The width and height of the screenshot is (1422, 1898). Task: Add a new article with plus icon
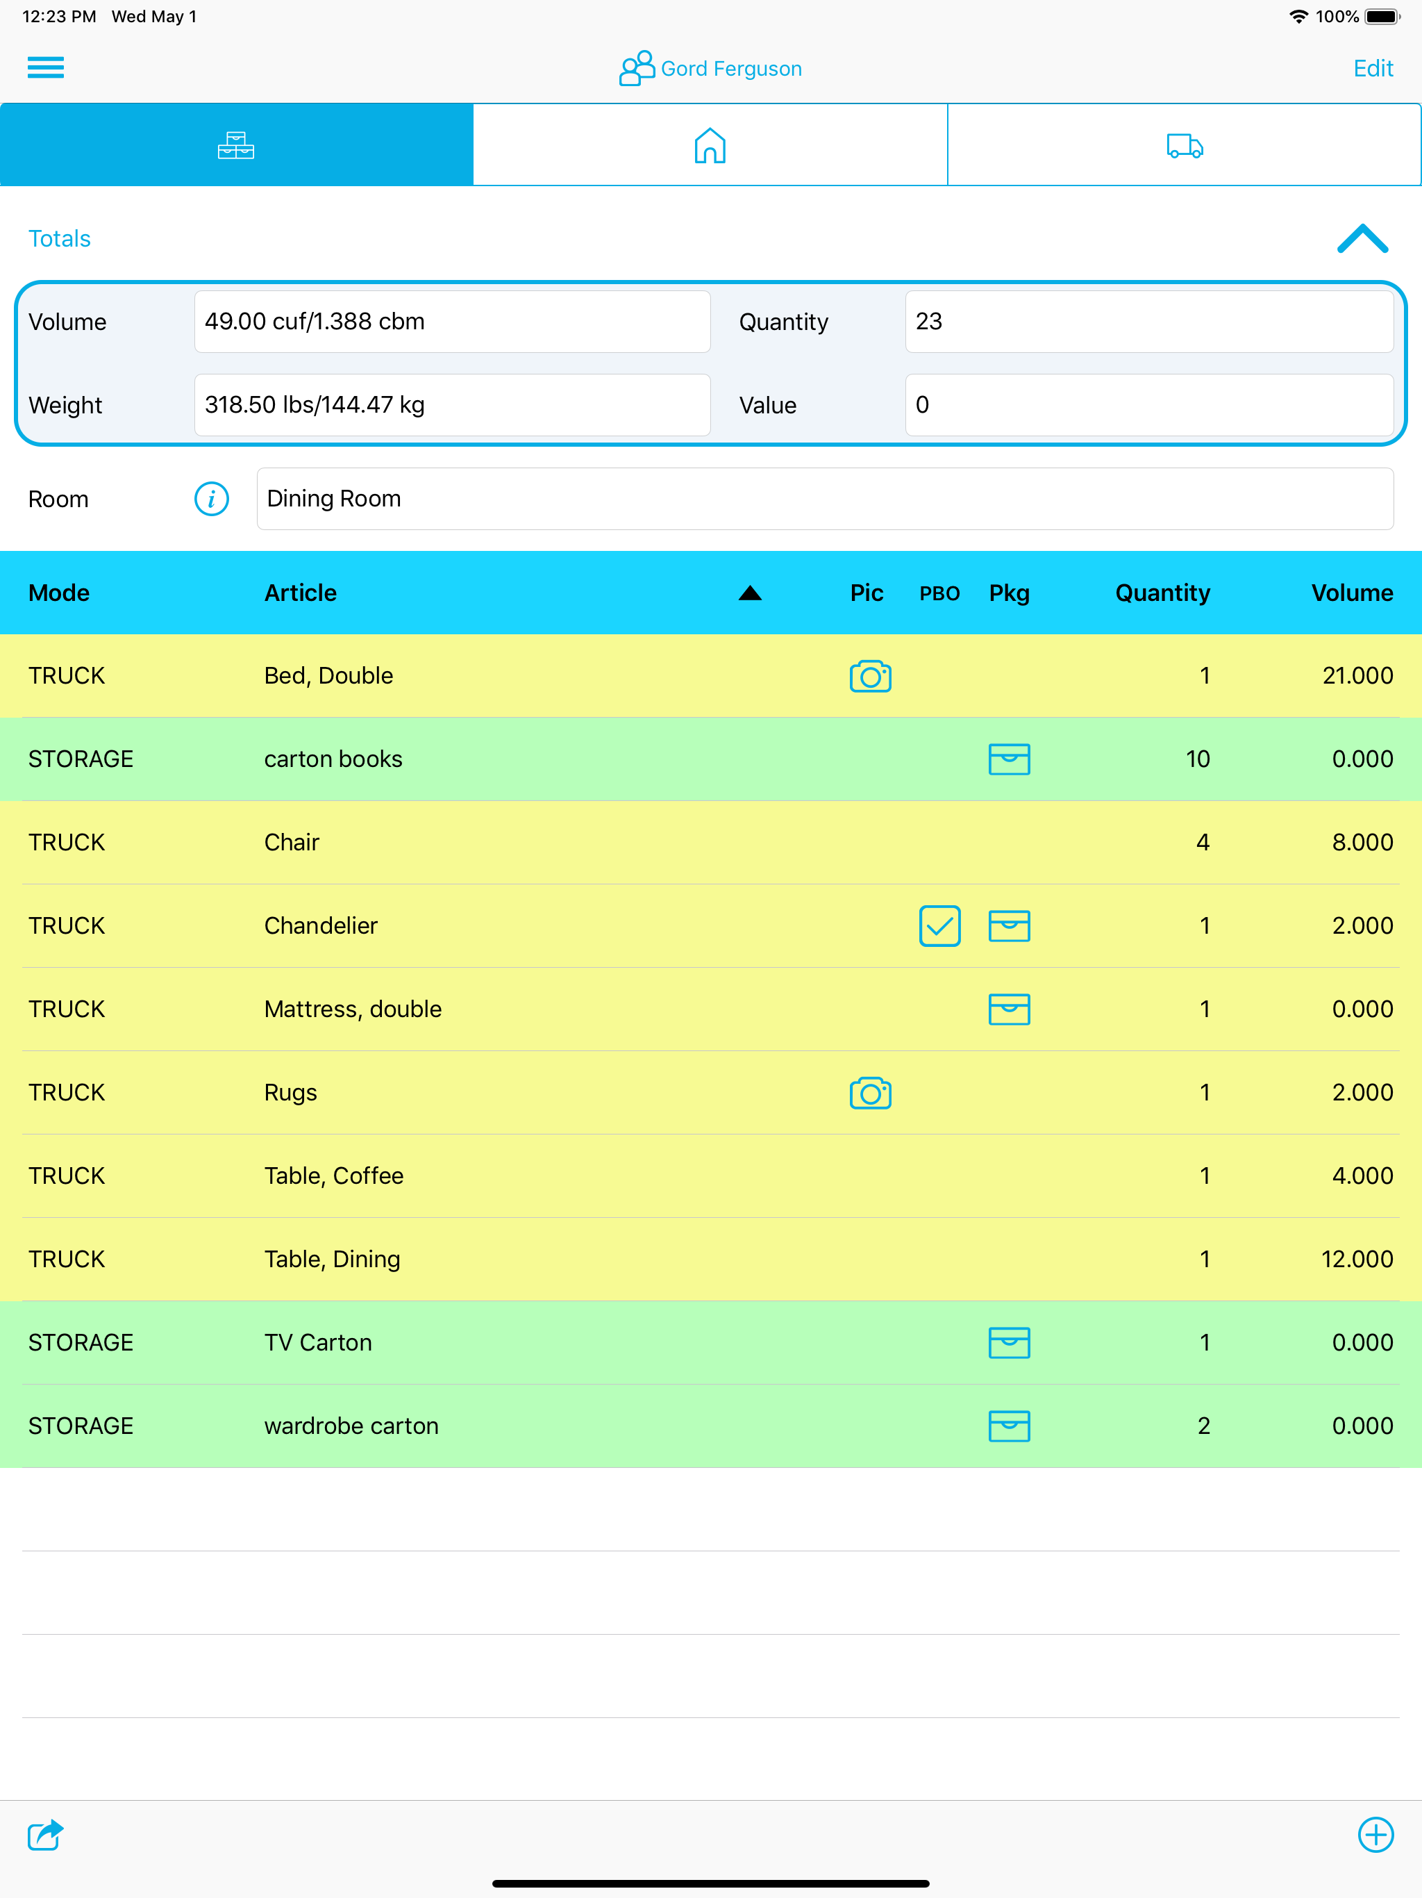click(x=1375, y=1835)
